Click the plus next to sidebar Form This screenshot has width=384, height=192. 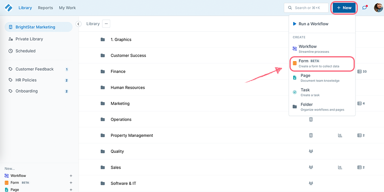point(71,183)
